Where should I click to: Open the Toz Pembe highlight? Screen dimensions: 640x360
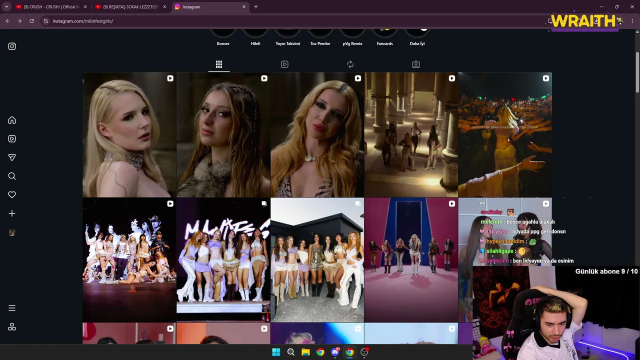coord(320,38)
